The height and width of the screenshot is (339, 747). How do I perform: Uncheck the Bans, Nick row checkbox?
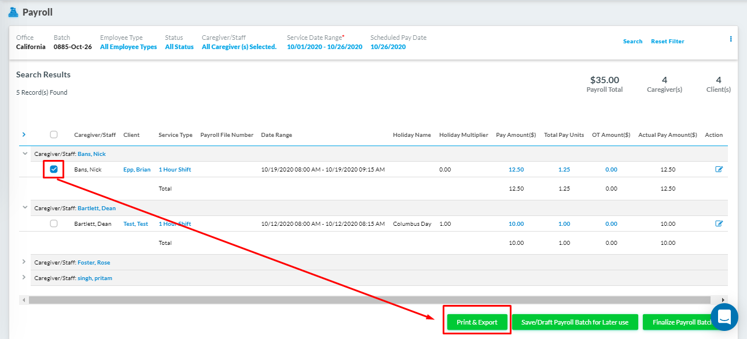(x=54, y=169)
